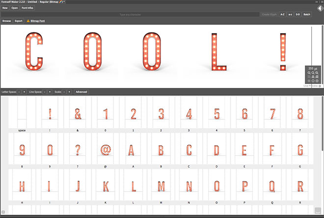Select the @ glyph cell
The height and width of the screenshot is (218, 324).
106,149
